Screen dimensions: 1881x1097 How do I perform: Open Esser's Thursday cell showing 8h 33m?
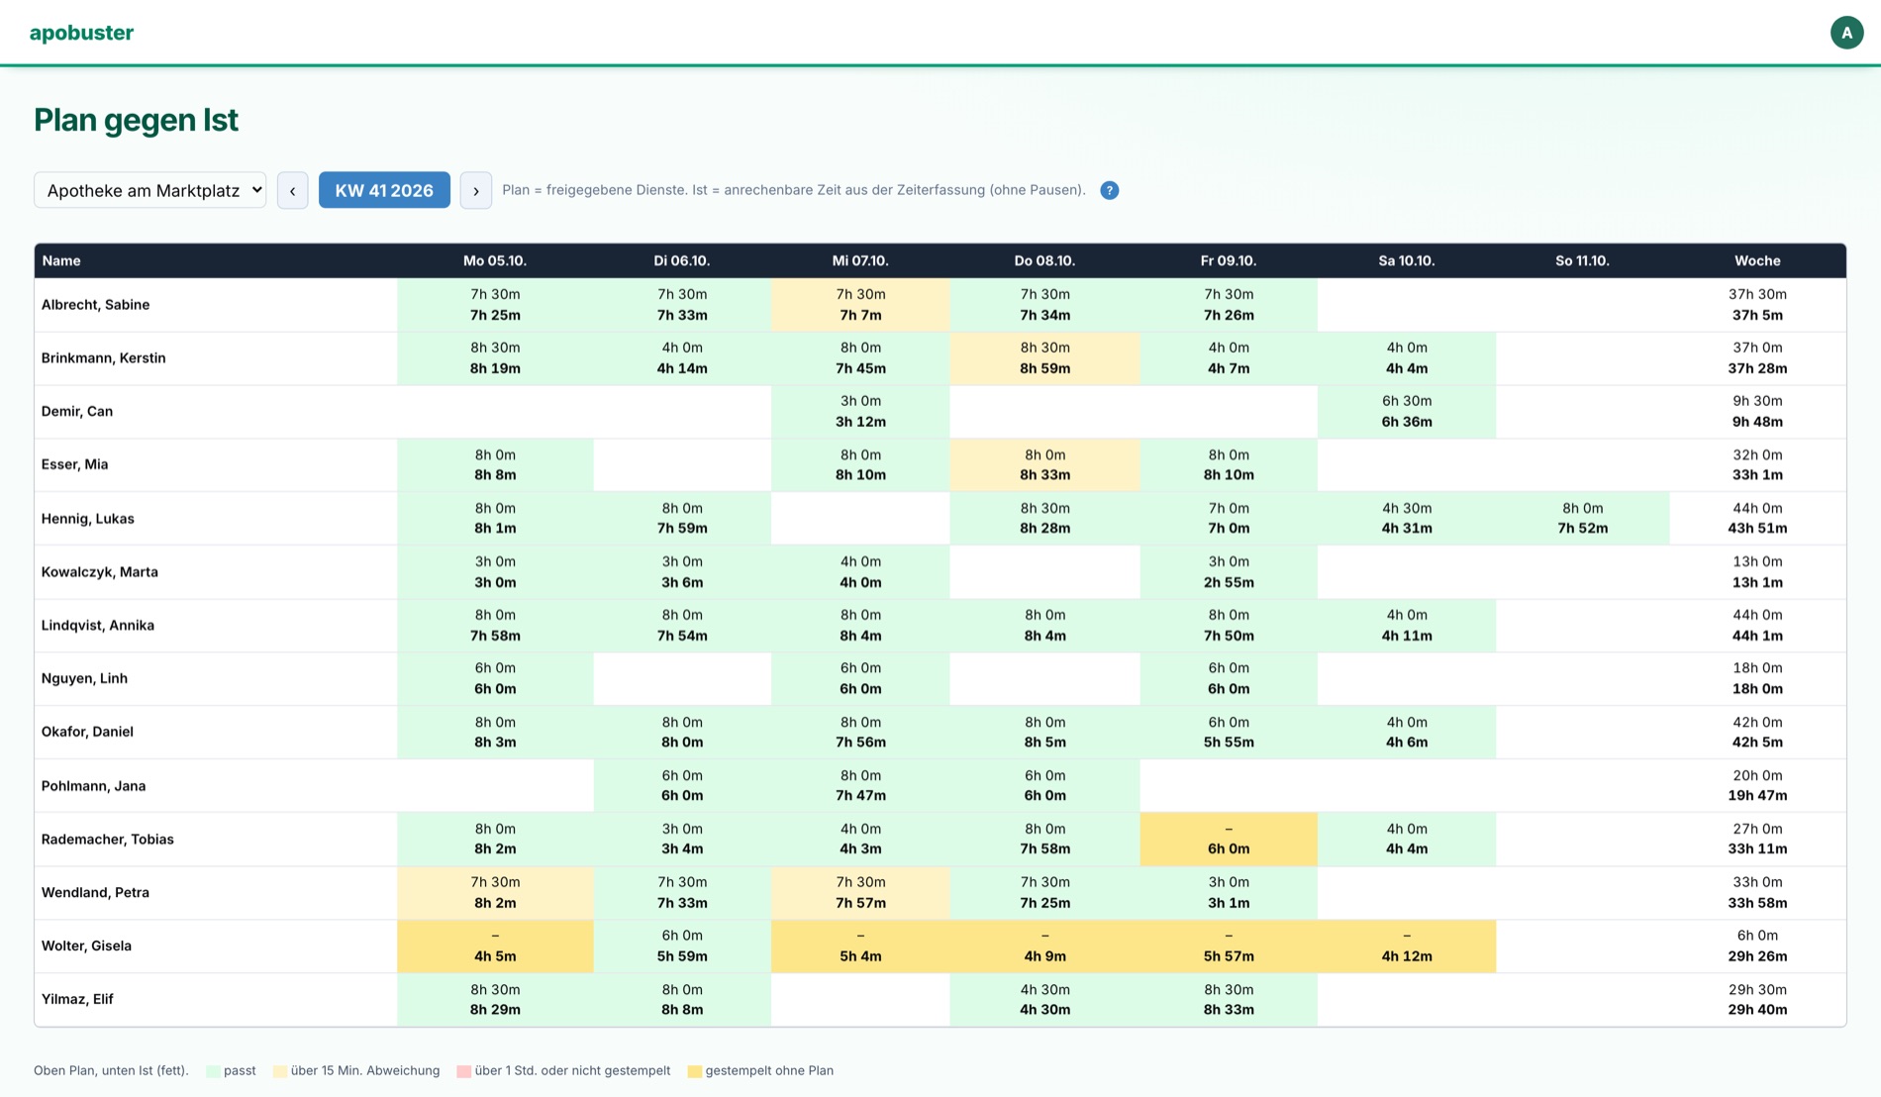pyautogui.click(x=1044, y=465)
